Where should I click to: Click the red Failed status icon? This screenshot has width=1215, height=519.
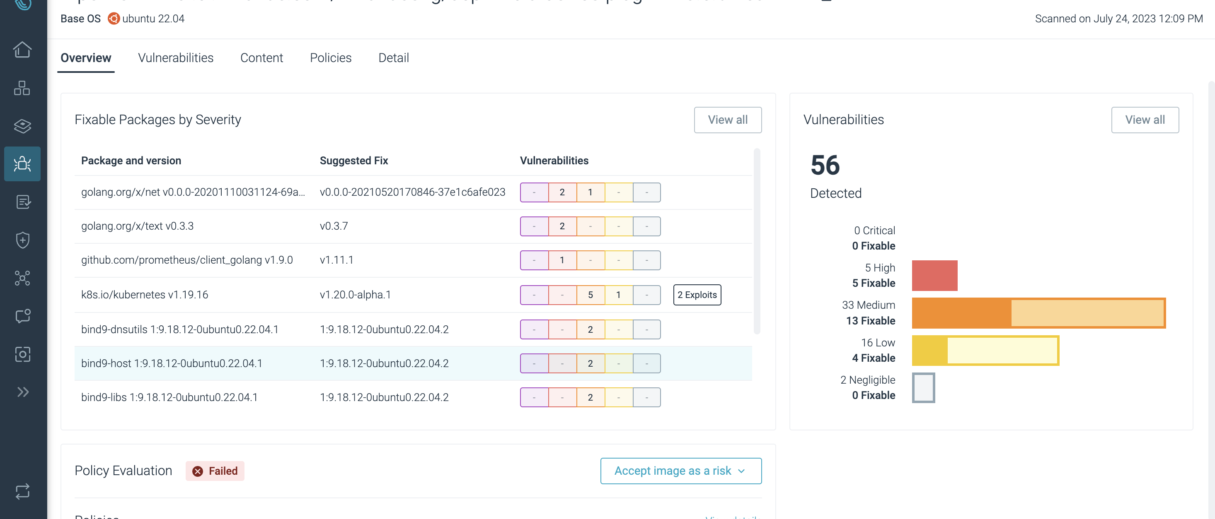pyautogui.click(x=198, y=471)
